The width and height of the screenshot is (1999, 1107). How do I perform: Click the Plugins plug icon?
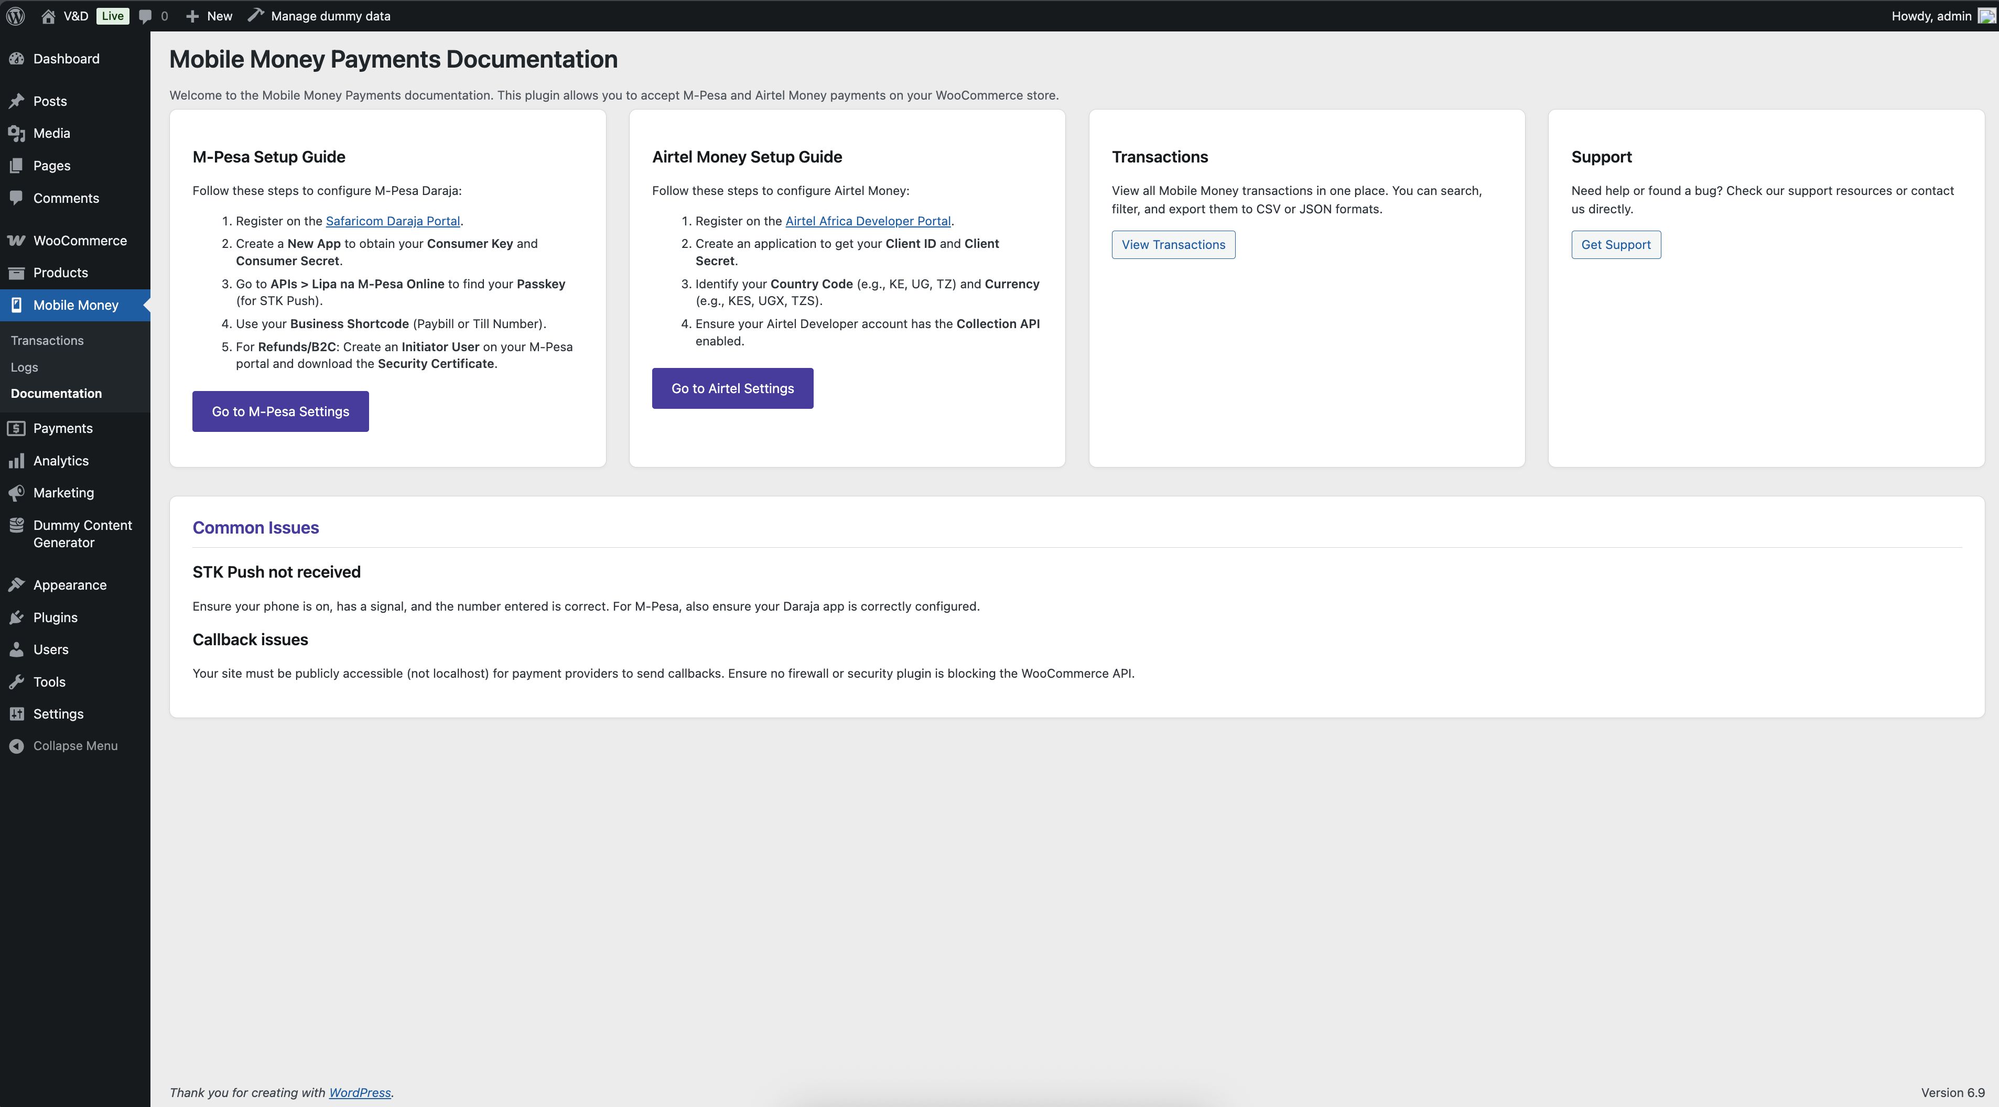tap(16, 617)
